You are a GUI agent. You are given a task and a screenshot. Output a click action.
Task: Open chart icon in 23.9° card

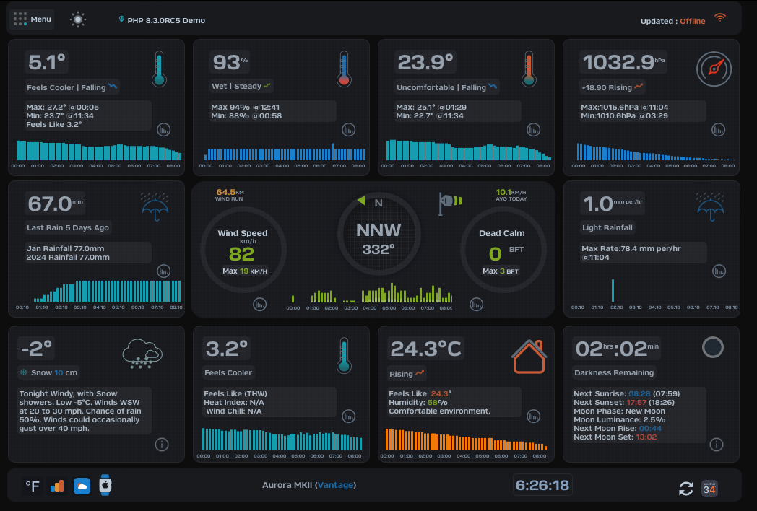click(533, 130)
